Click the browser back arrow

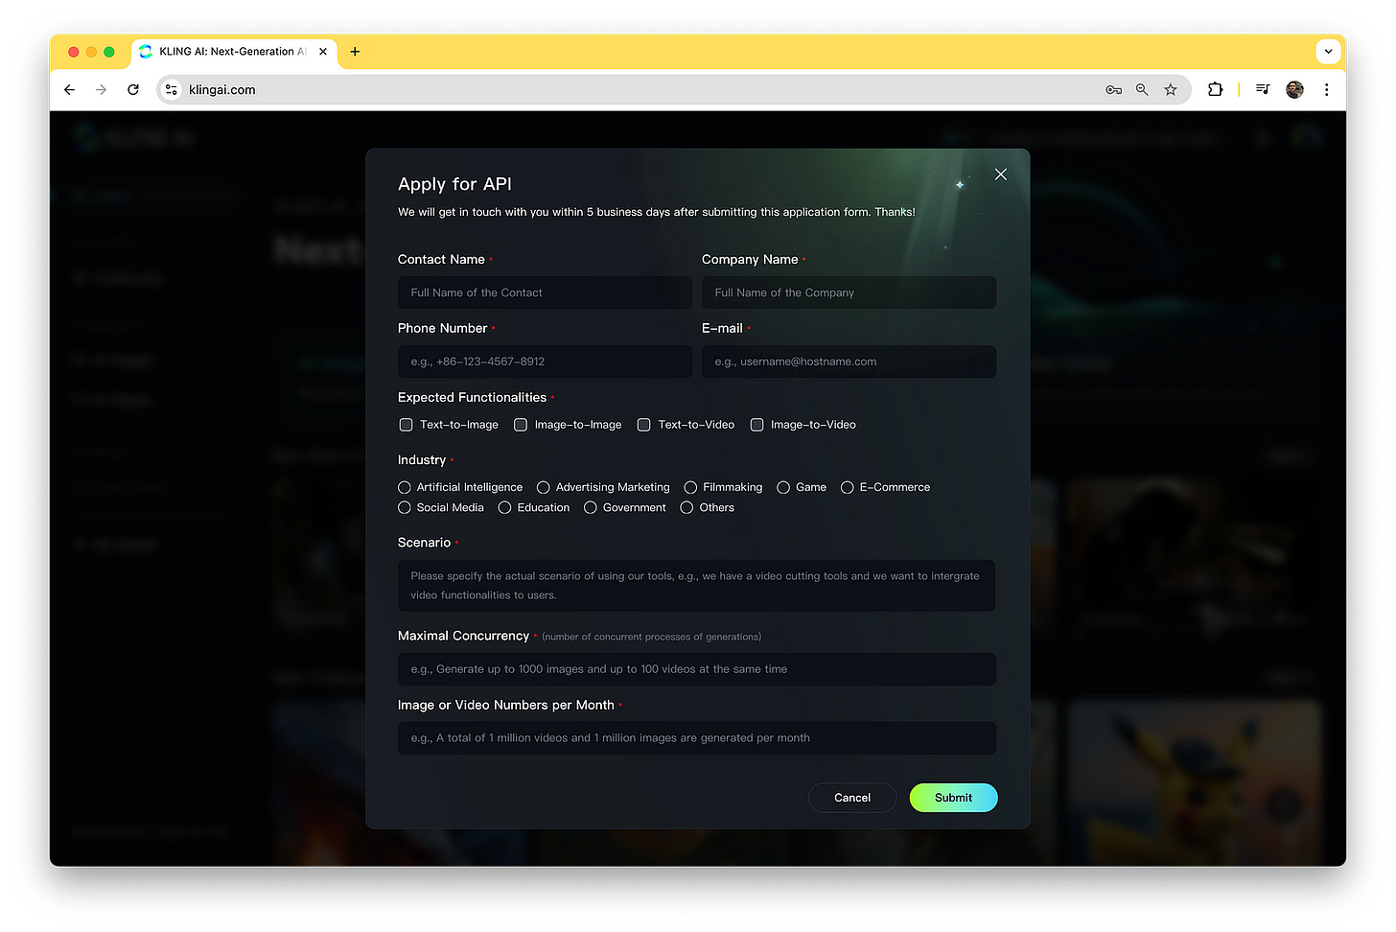click(69, 89)
